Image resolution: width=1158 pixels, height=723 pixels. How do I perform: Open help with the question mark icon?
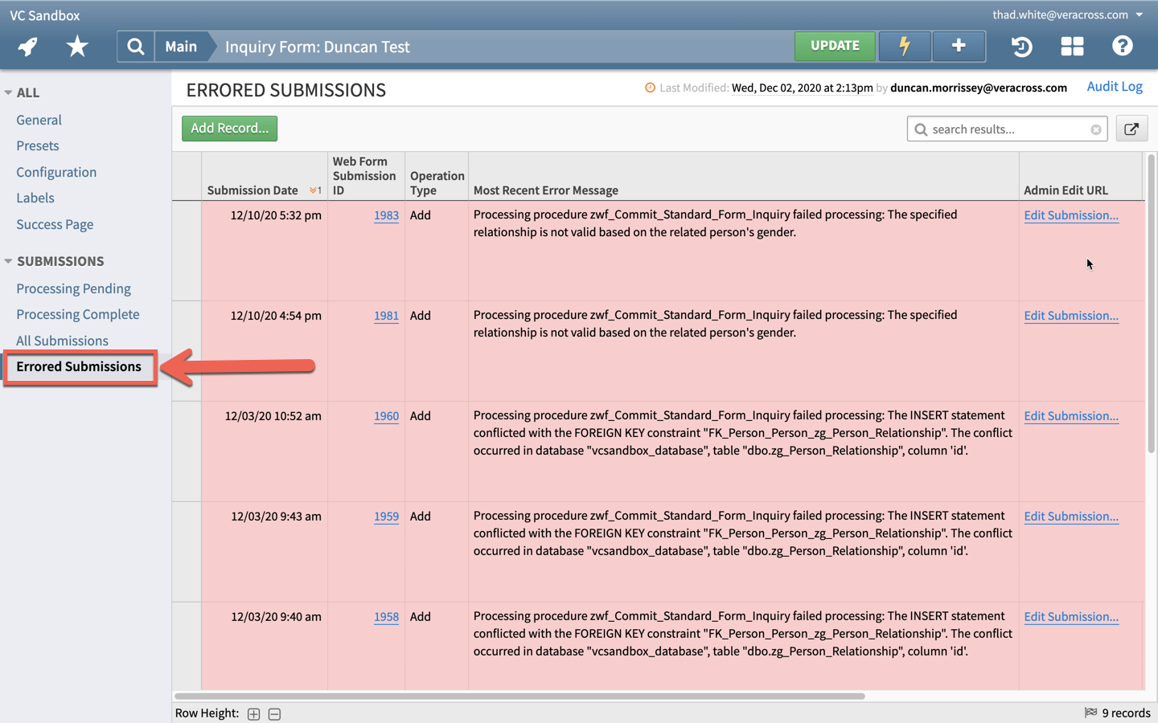pos(1122,46)
